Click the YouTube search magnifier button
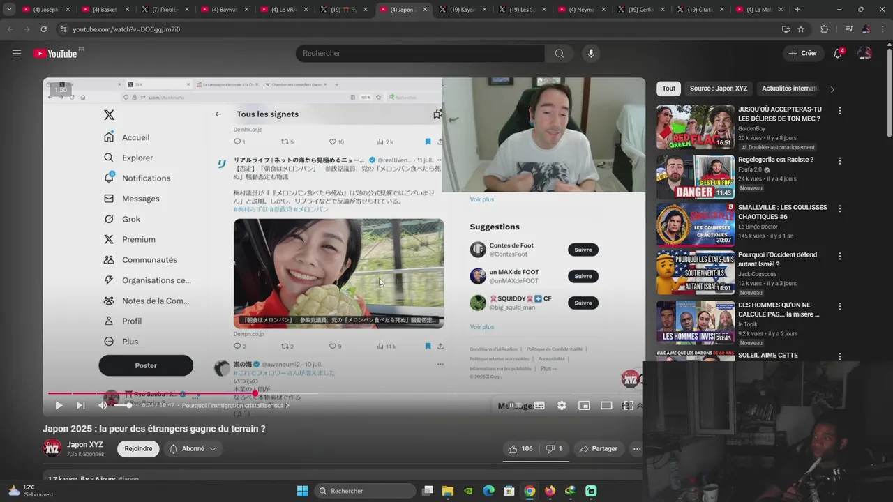The width and height of the screenshot is (893, 502). [559, 53]
